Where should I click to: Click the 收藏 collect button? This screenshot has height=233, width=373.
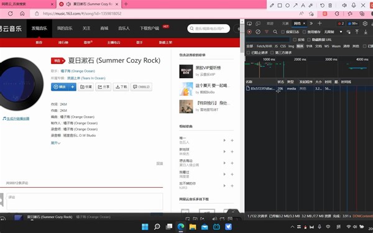click(x=86, y=87)
